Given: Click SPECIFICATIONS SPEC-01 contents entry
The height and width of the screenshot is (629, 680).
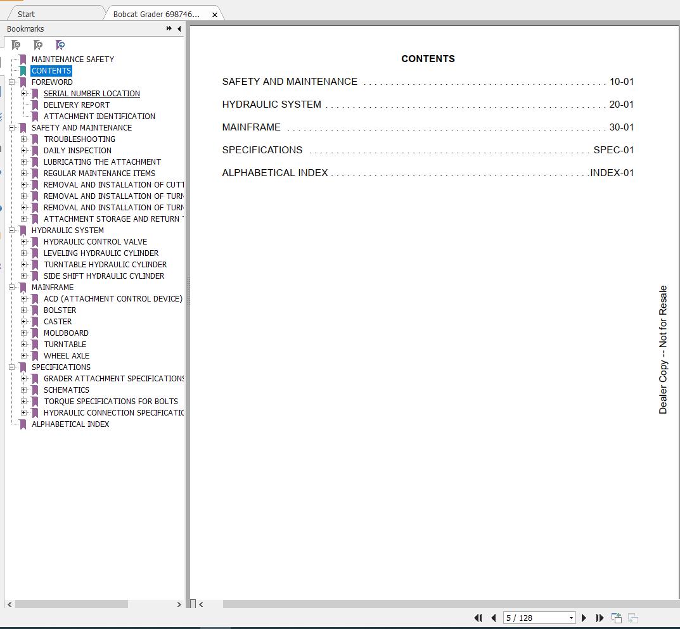Looking at the screenshot, I should tap(428, 150).
